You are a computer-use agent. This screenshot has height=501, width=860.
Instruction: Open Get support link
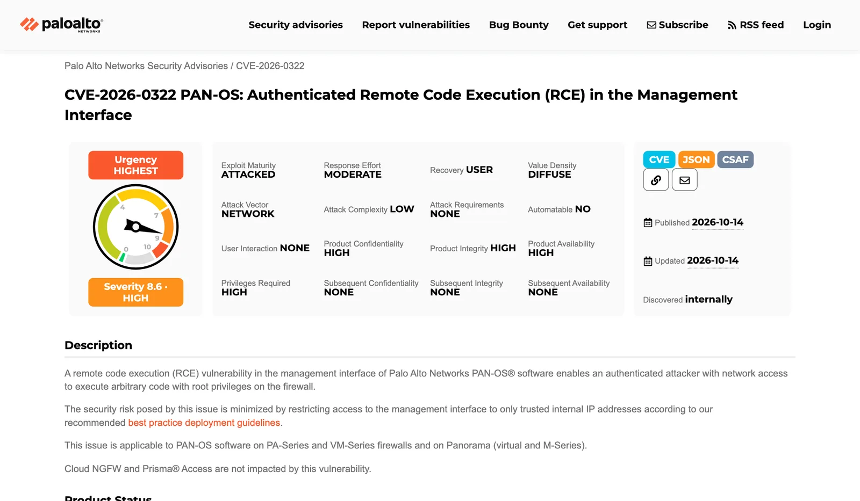[x=597, y=25]
